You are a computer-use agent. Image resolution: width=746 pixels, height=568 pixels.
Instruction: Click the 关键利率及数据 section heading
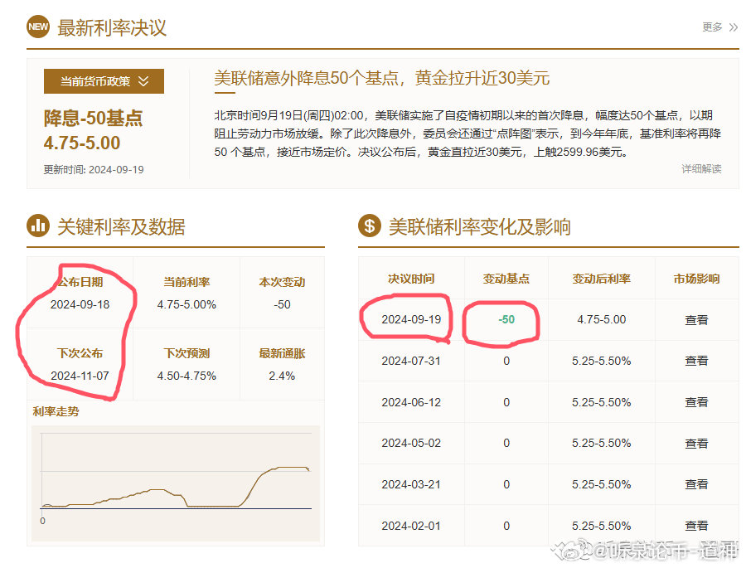click(121, 226)
